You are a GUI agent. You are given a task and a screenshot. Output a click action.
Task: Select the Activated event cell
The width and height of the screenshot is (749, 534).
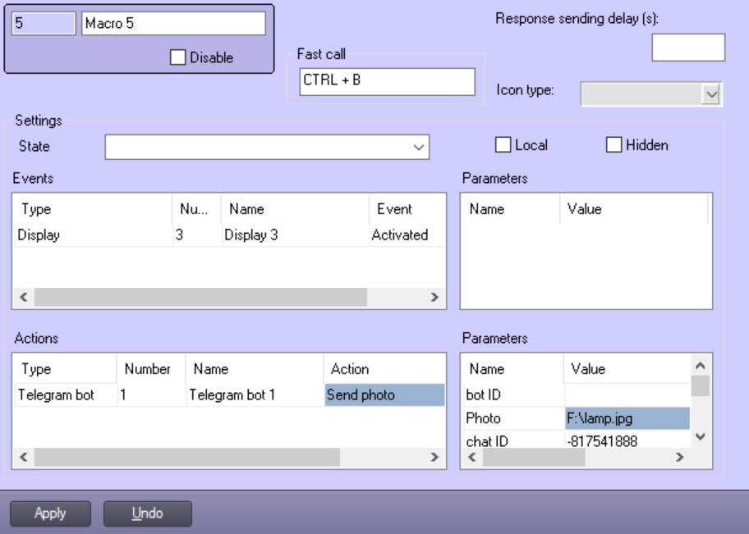tap(407, 235)
